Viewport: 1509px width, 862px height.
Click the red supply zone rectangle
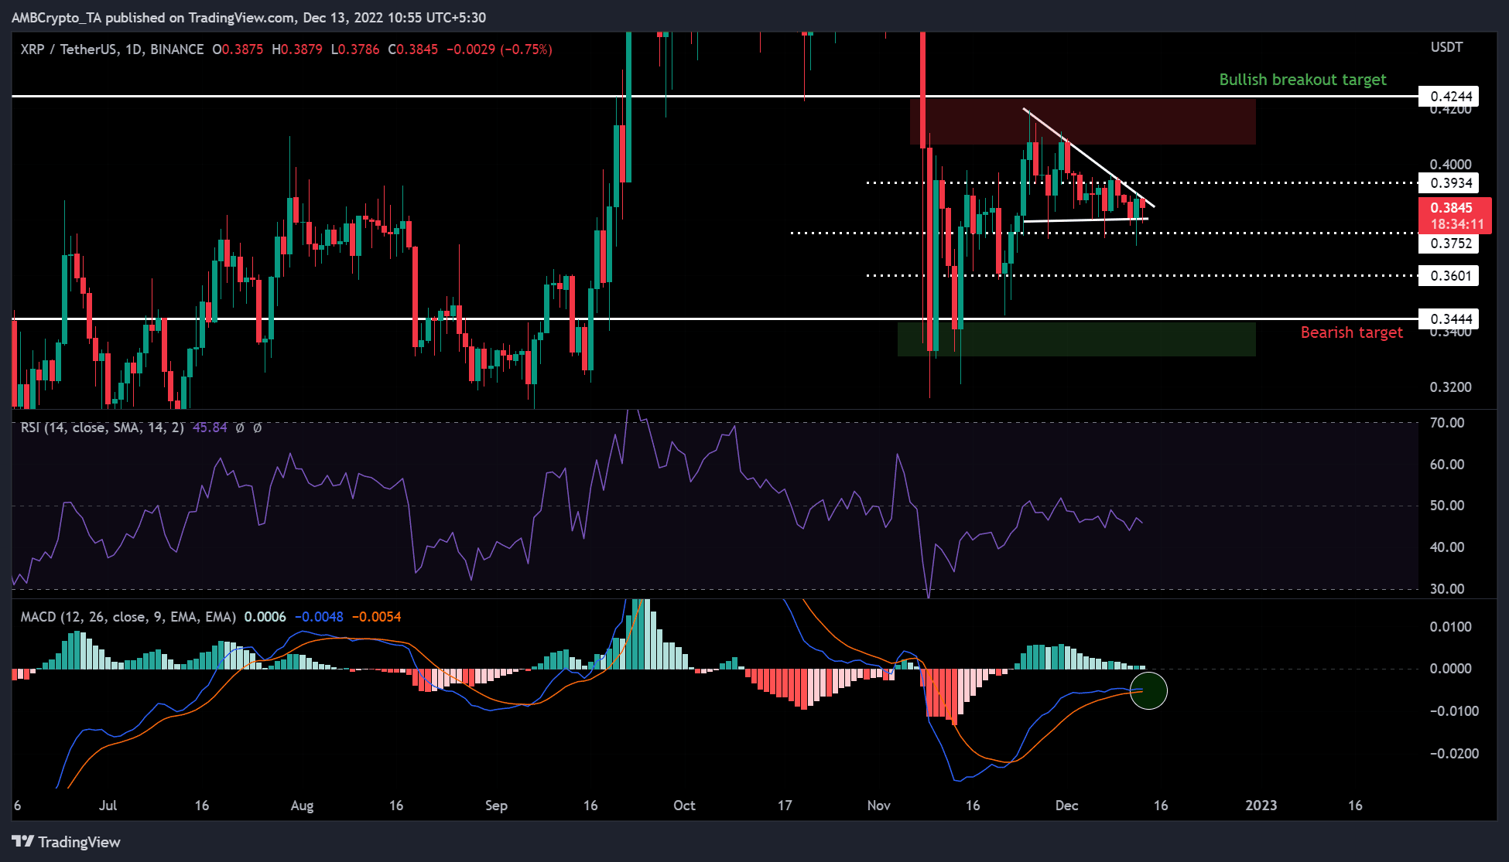(1083, 121)
